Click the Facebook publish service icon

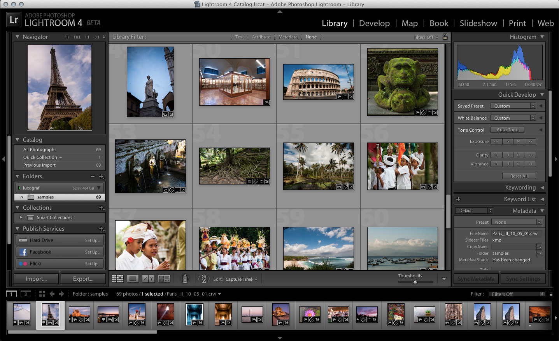[23, 252]
